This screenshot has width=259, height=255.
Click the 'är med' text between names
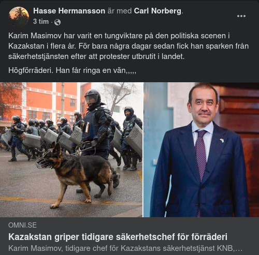tap(120, 11)
